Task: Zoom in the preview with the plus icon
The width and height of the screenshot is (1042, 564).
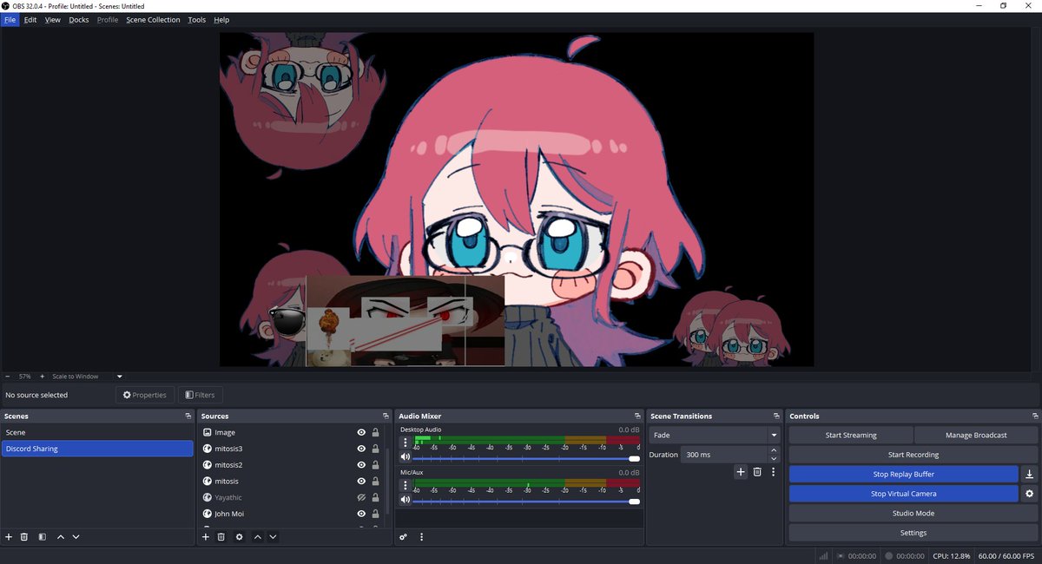Action: [x=42, y=377]
